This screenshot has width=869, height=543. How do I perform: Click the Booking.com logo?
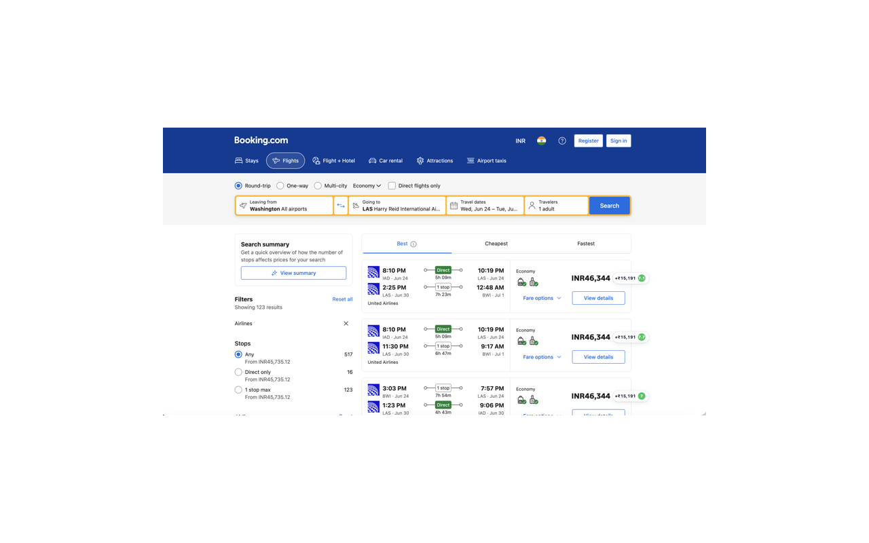point(261,141)
